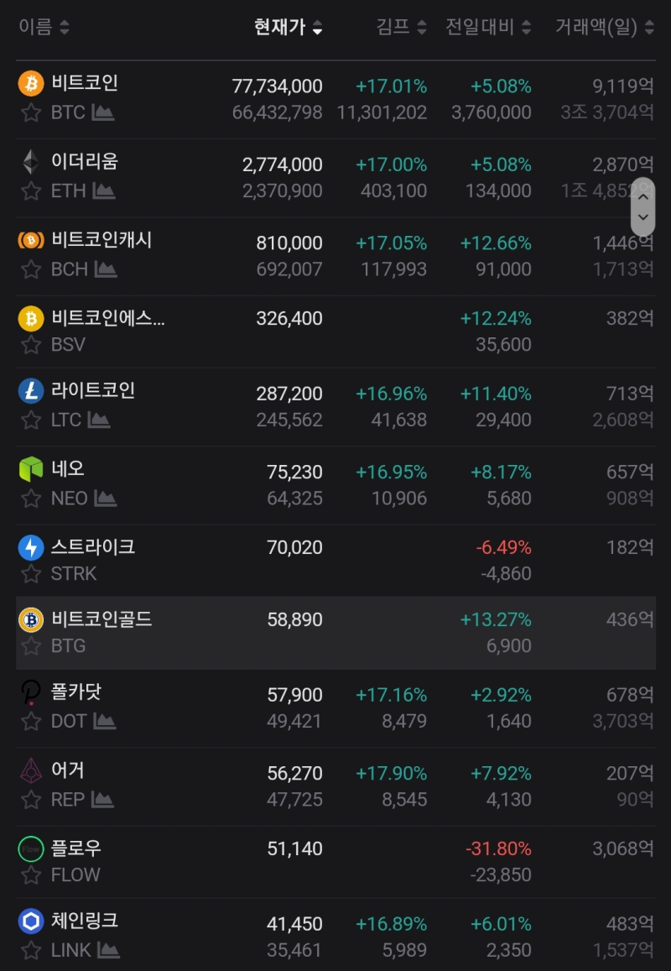Toggle the favorite star for 이더리움
Screen dimensions: 671x971
[29, 191]
